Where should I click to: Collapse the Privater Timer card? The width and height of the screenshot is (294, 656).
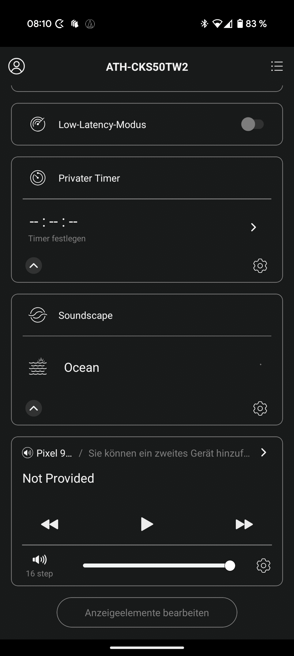tap(34, 266)
